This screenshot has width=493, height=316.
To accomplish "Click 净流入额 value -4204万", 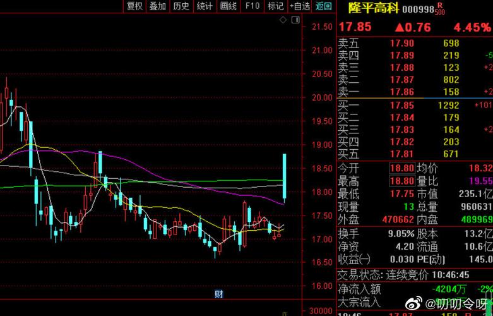I will [449, 289].
